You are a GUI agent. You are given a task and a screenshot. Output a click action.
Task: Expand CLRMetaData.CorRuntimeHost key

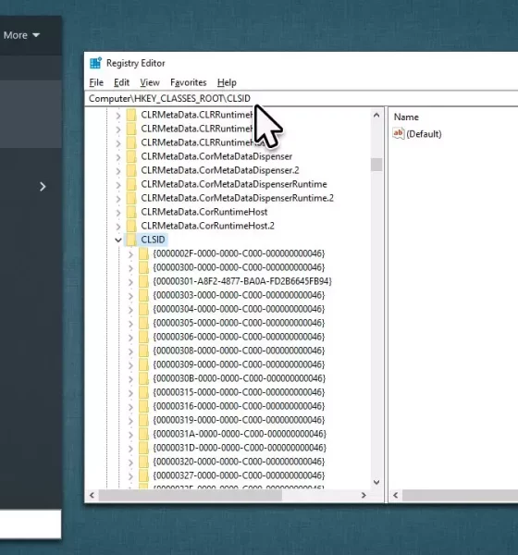[118, 212]
